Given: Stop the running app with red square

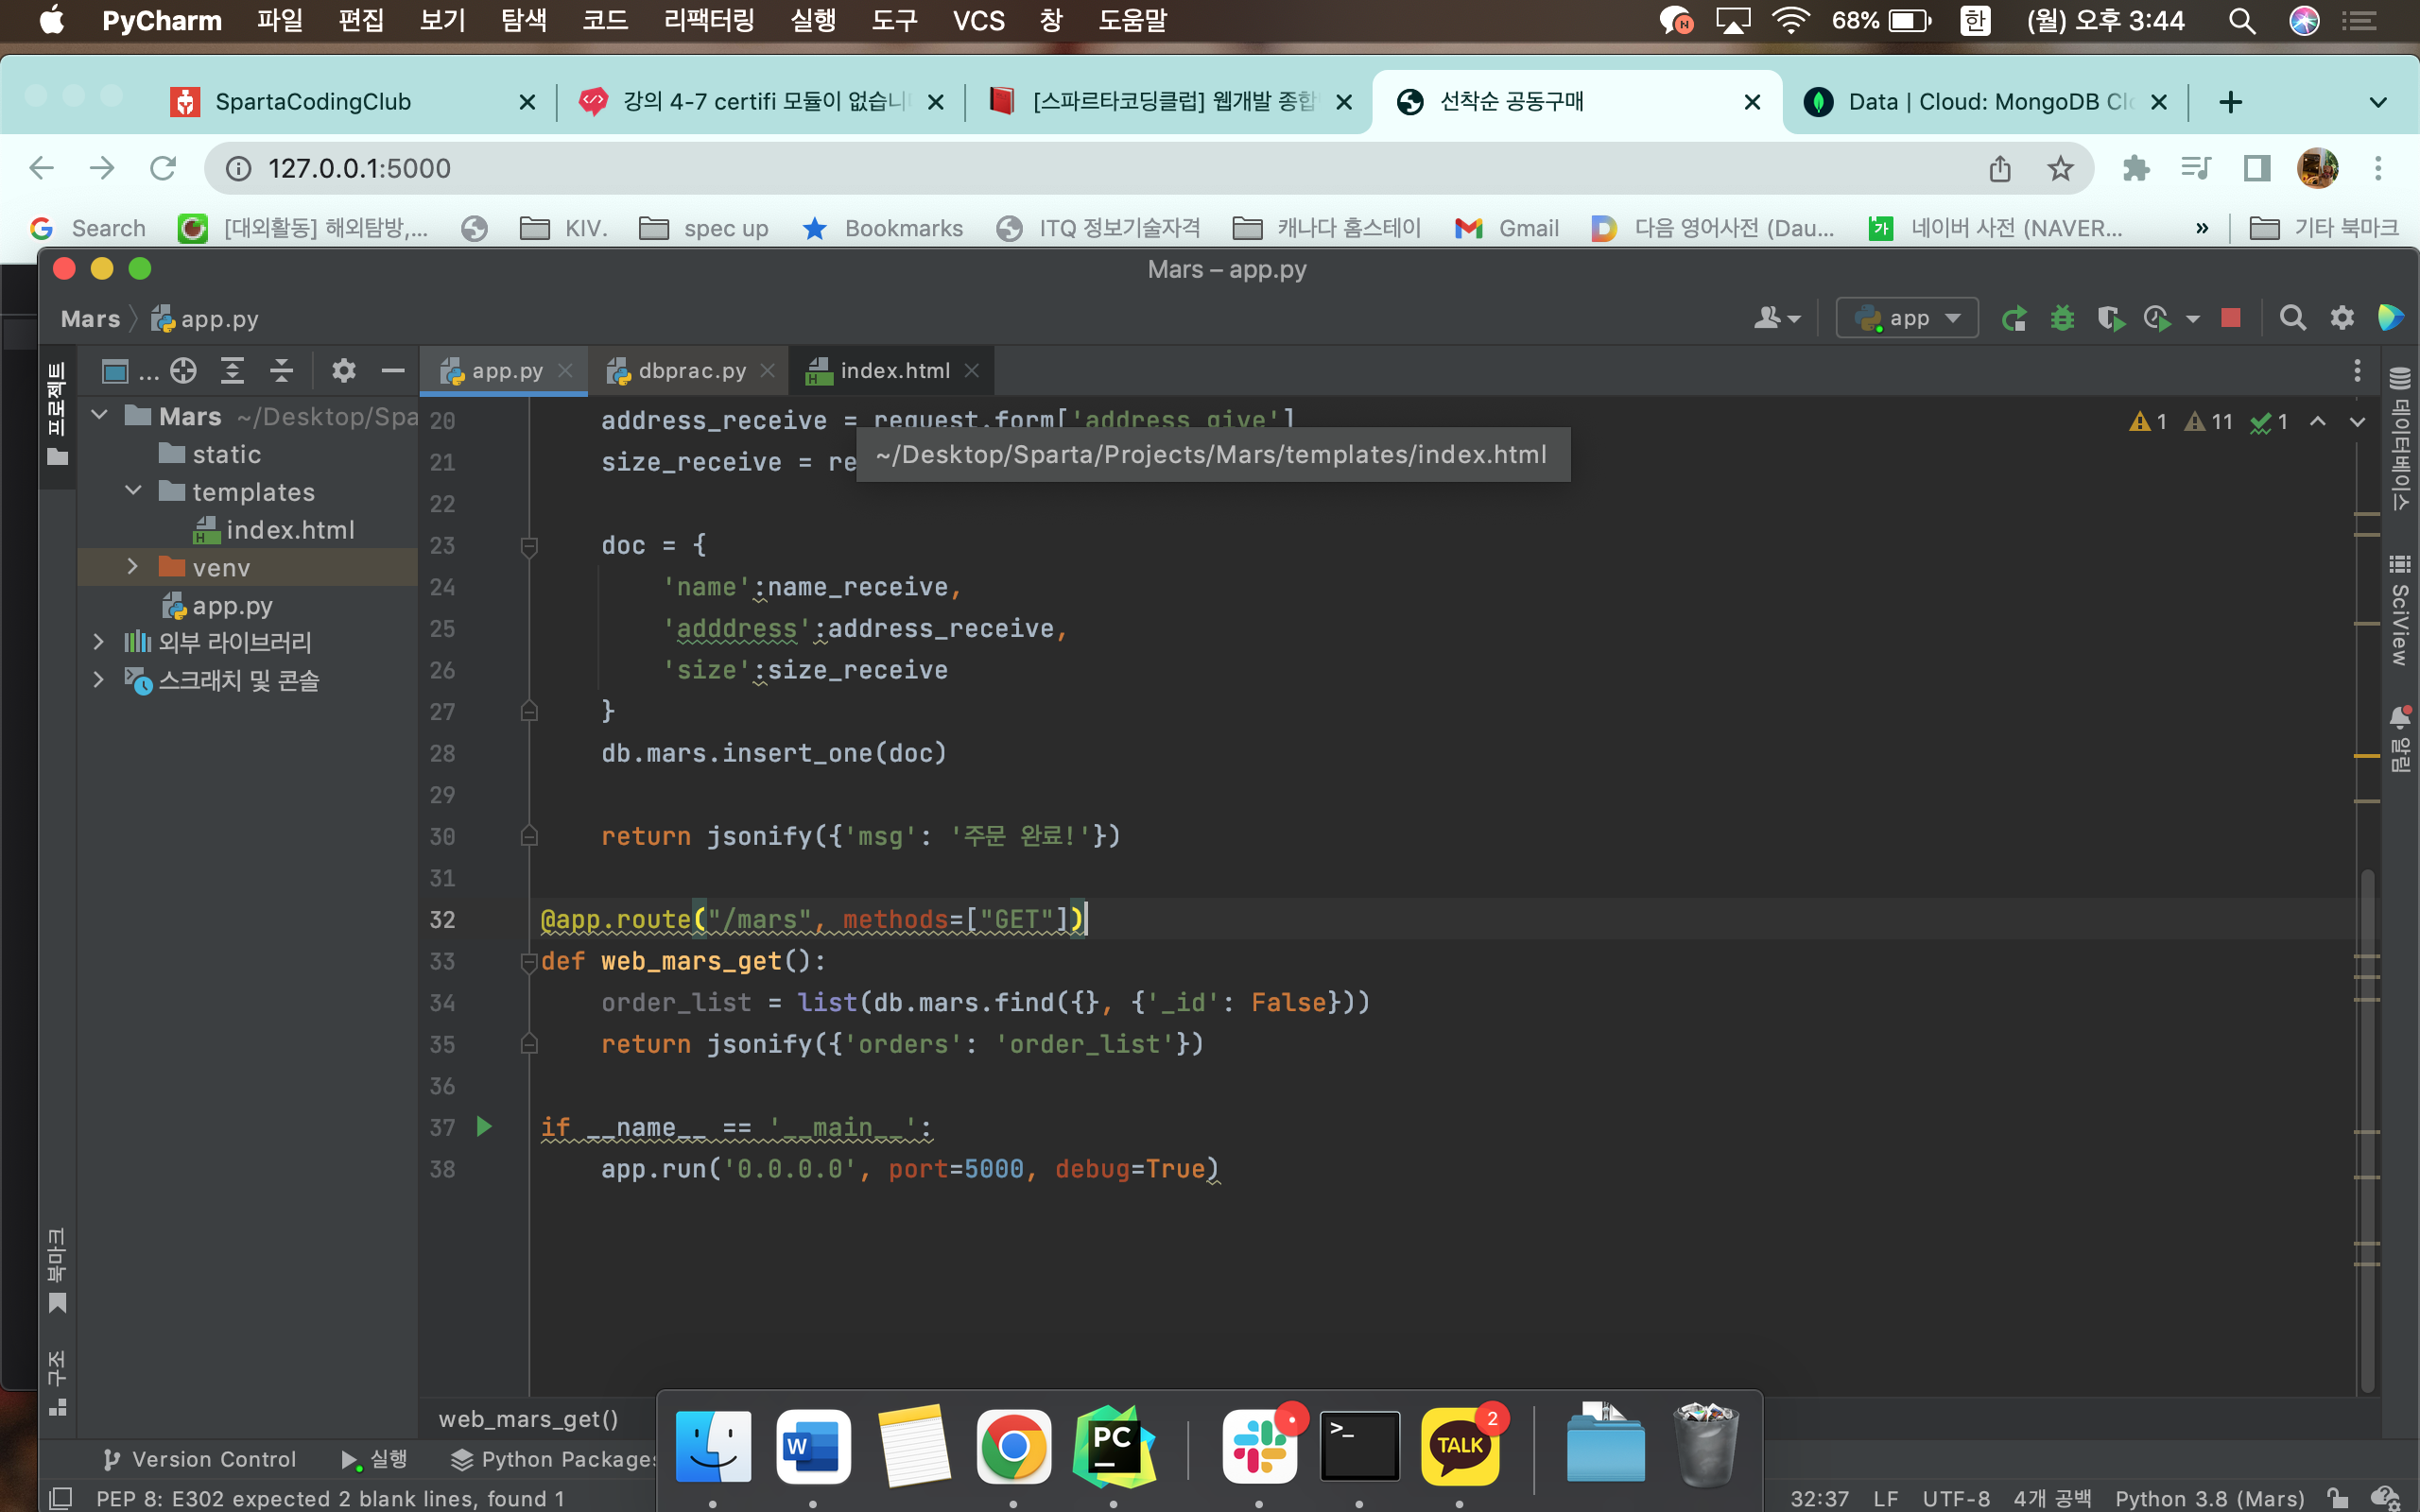Looking at the screenshot, I should 2230,319.
